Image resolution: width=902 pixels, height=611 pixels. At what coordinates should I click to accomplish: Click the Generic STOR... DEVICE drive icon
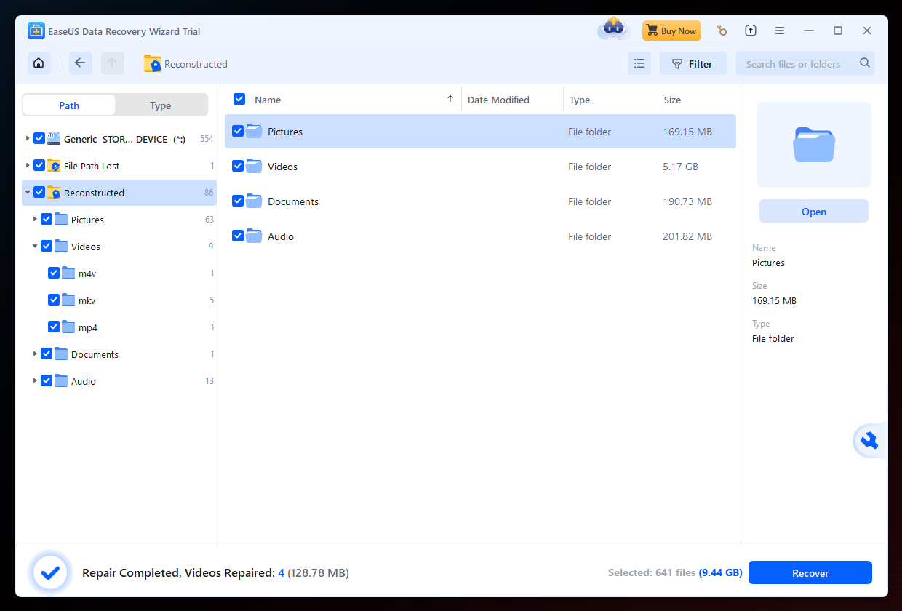tap(55, 138)
